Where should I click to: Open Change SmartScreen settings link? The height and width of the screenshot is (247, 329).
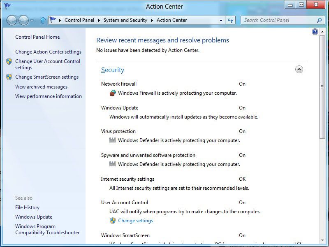[46, 77]
